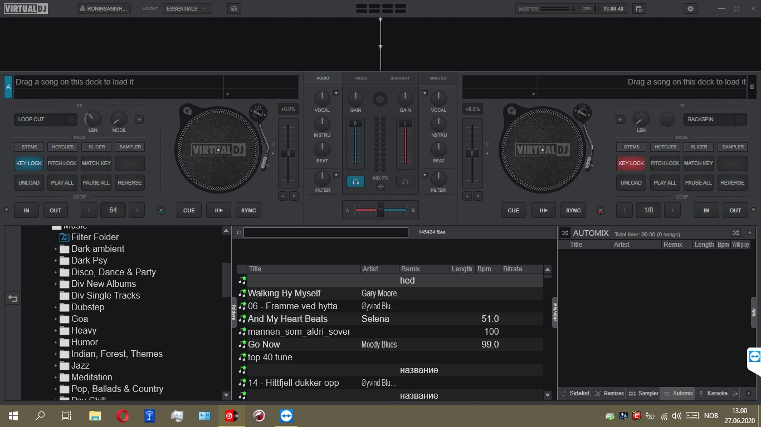Open the RONINSANISH user account button
This screenshot has width=761, height=427.
click(x=104, y=9)
